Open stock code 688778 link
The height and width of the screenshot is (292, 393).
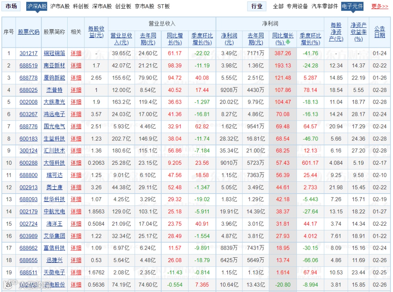29,78
